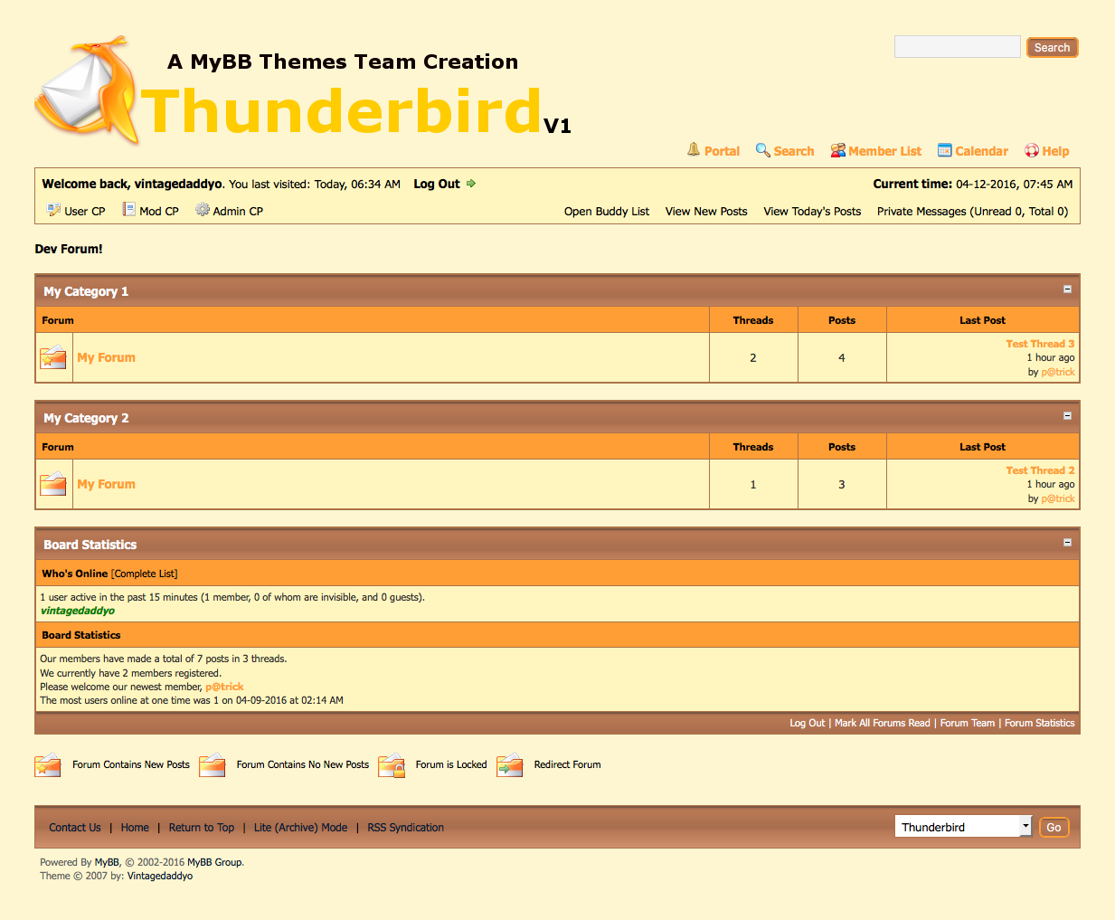This screenshot has width=1115, height=920.
Task: Click the Calendar icon in navigation
Action: click(x=945, y=150)
